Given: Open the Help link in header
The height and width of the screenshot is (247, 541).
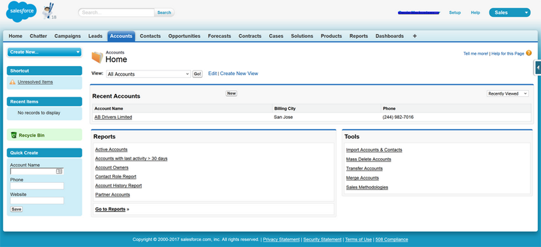Looking at the screenshot, I should pos(476,13).
